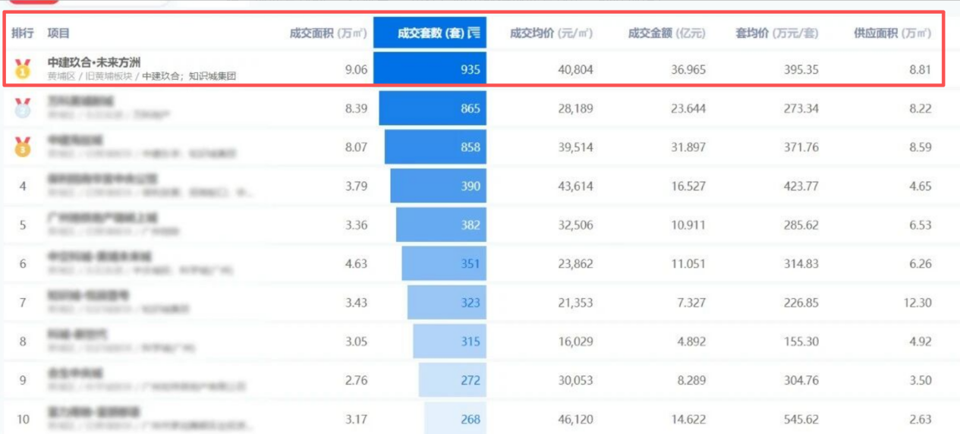Select the rank 4 row number
Screen dimensions: 960x434
tap(23, 186)
